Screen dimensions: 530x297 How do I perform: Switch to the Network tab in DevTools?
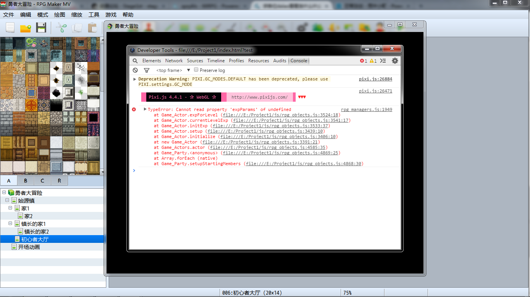click(174, 61)
